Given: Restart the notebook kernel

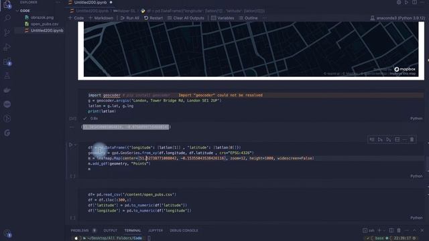Looking at the screenshot, I should [x=154, y=18].
